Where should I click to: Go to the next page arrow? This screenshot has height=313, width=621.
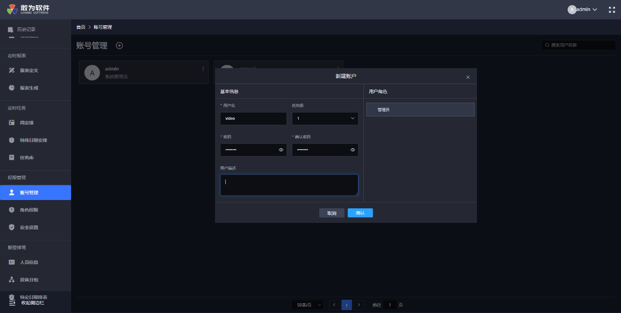(x=359, y=305)
